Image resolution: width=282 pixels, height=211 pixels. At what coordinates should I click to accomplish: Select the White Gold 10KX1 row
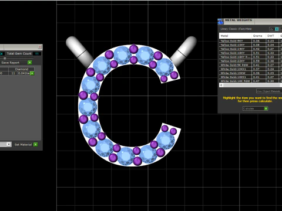[x=251, y=69]
